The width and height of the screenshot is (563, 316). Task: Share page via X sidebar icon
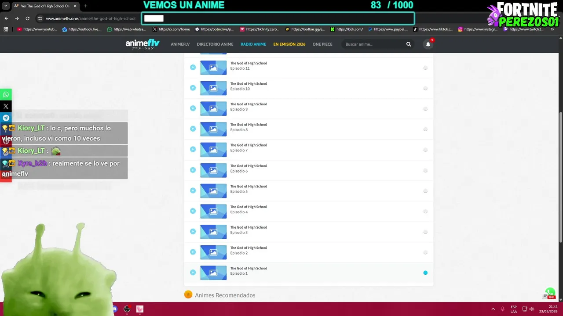tap(6, 106)
